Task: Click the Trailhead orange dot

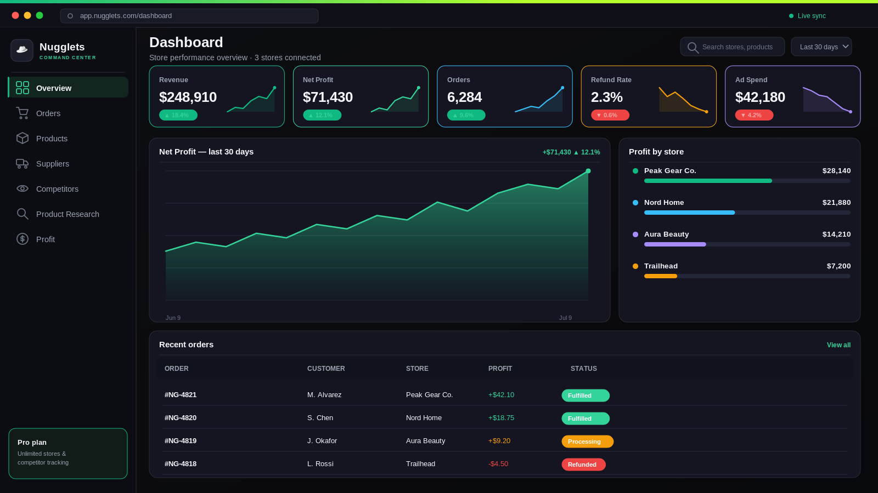Action: (635, 266)
